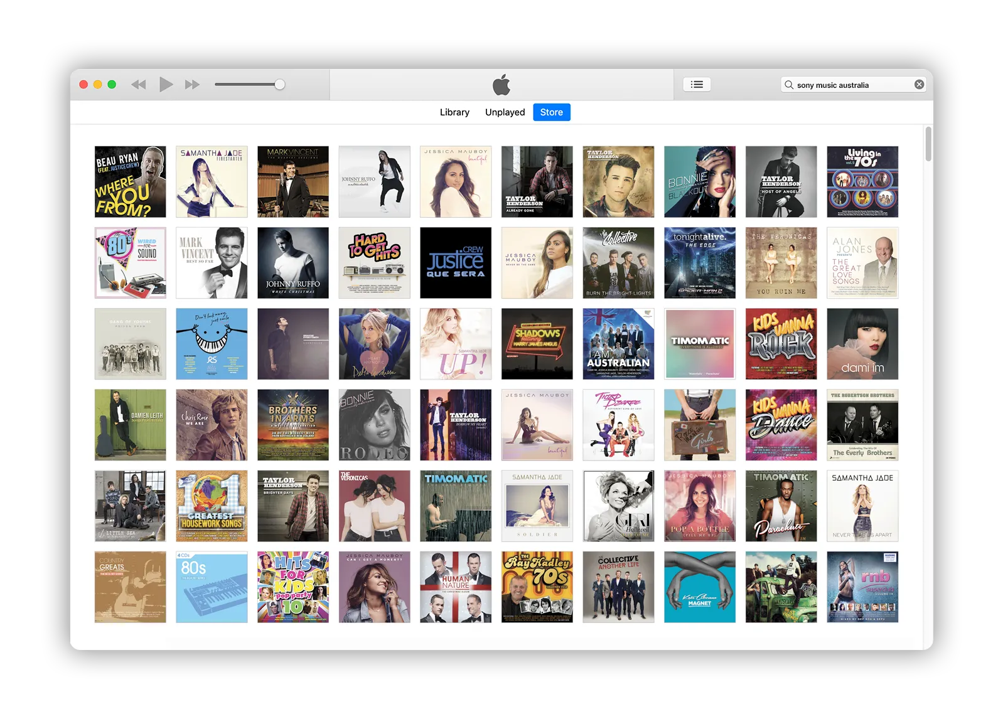Click the fast-forward playback button
The width and height of the screenshot is (1003, 719).
pos(192,85)
